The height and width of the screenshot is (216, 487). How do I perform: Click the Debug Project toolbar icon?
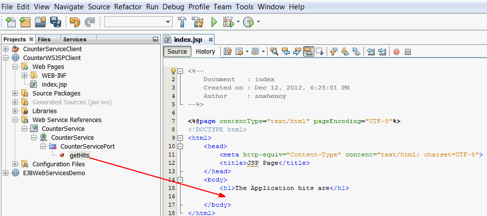[228, 22]
